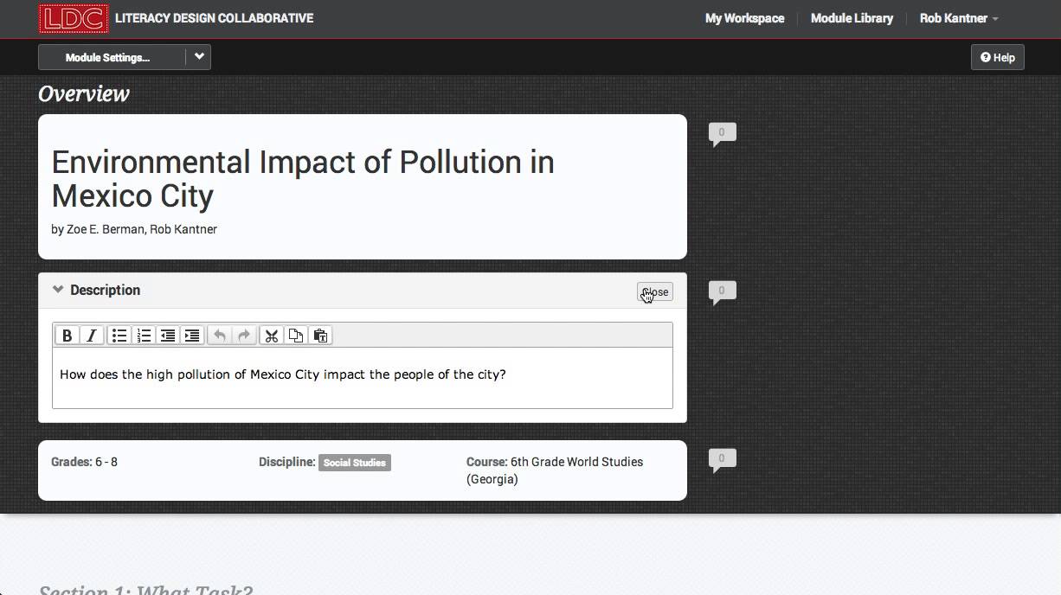Paste as plain text
The image size is (1061, 595).
(x=320, y=336)
